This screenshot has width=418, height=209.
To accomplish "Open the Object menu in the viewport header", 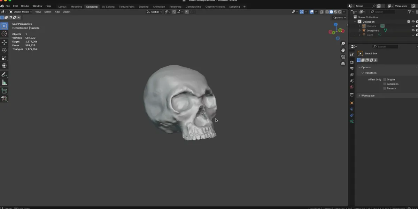I will [66, 11].
